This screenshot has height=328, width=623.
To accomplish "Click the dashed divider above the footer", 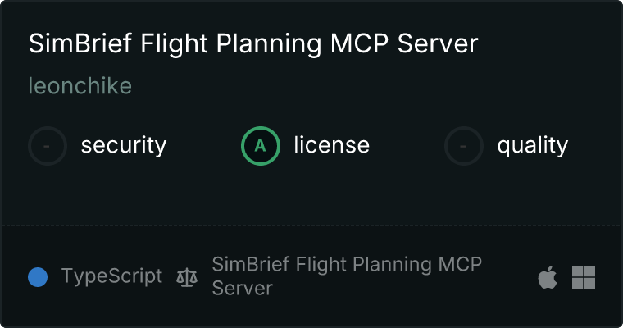I will (x=311, y=225).
